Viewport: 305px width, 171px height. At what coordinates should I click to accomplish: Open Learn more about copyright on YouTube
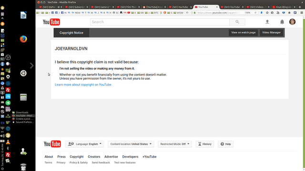pyautogui.click(x=83, y=85)
